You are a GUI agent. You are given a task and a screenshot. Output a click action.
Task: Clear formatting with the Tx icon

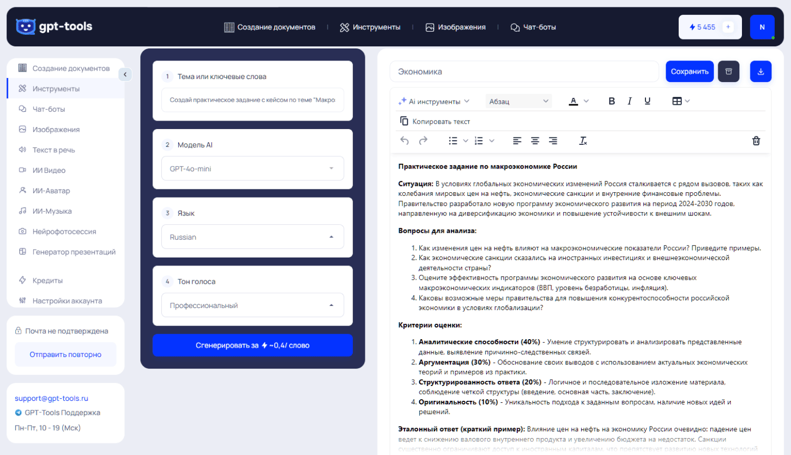click(x=583, y=141)
